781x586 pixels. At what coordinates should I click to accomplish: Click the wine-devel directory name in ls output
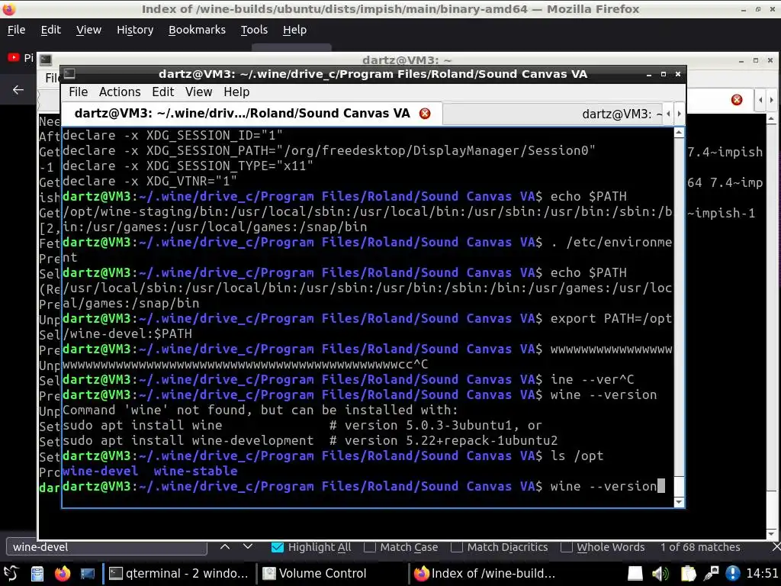pyautogui.click(x=100, y=472)
